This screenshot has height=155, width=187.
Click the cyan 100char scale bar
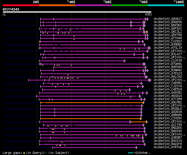tap(131, 153)
